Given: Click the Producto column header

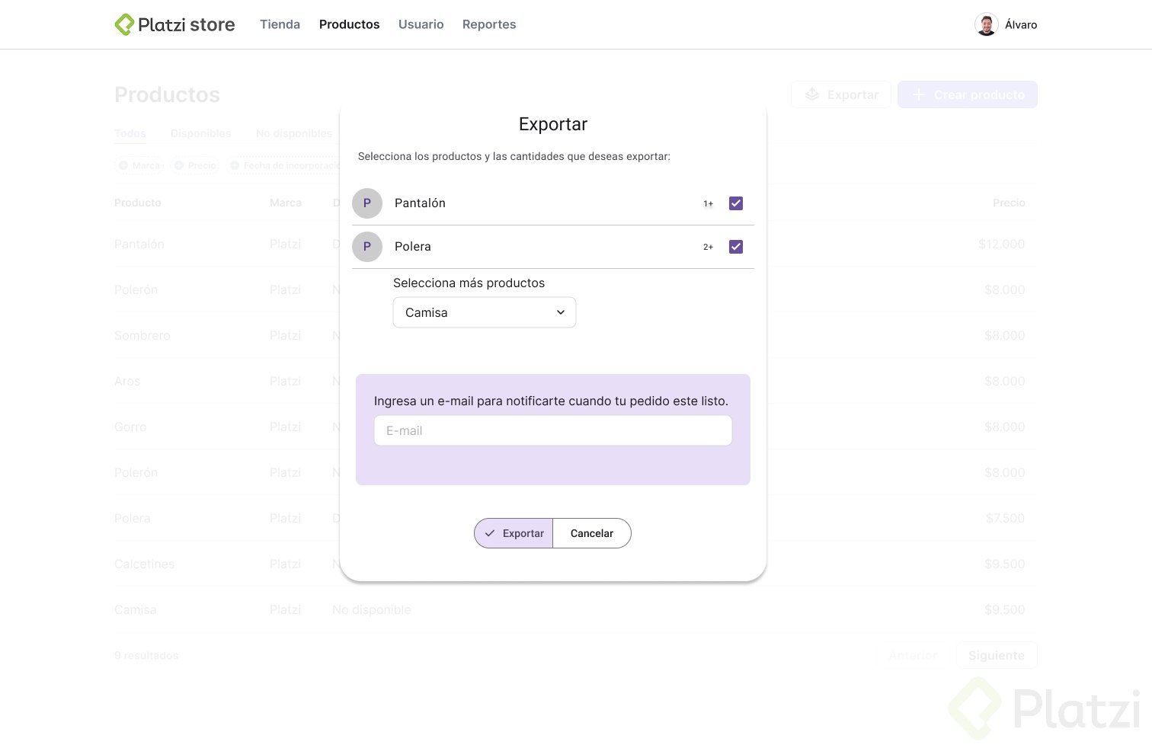Looking at the screenshot, I should click(x=138, y=203).
